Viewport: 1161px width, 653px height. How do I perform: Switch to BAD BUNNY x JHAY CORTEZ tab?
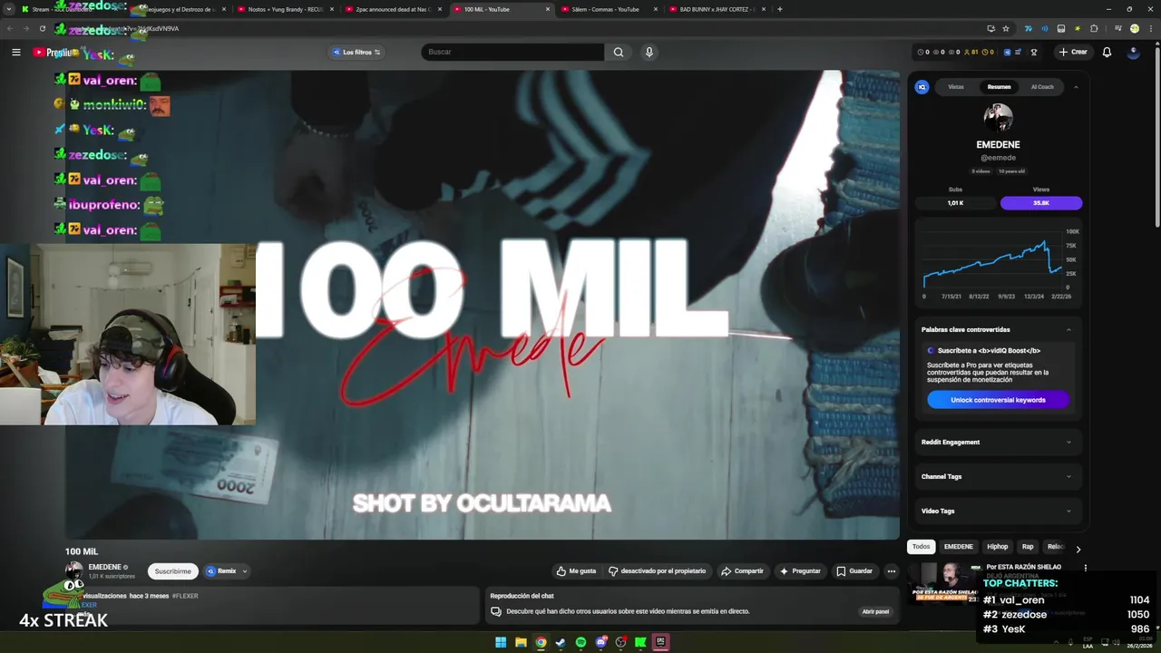(717, 9)
